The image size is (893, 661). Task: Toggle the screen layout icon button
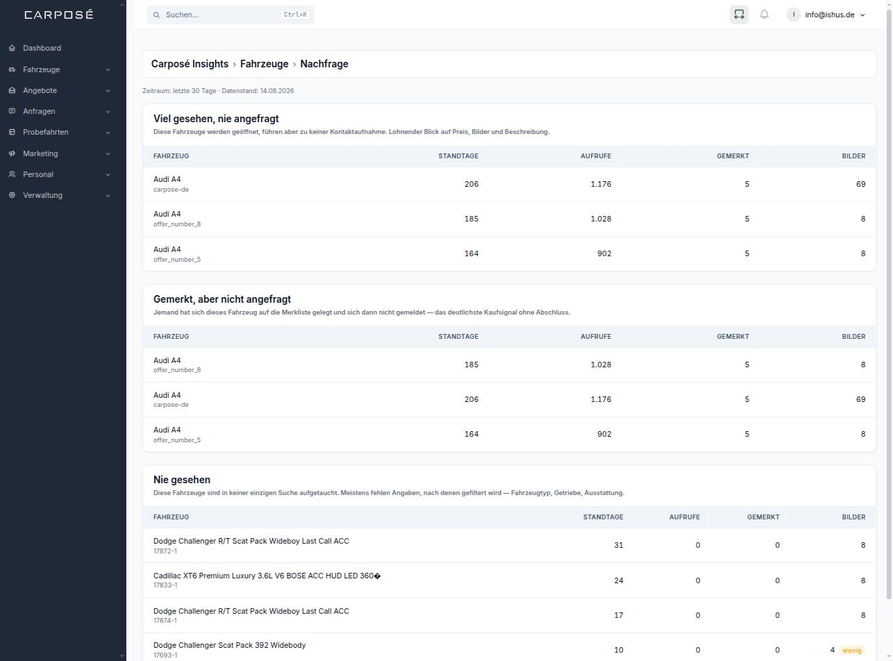pos(739,14)
